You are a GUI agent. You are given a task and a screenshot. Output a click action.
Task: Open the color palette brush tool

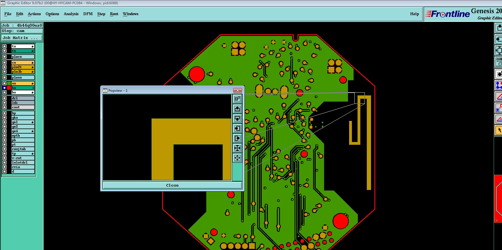pos(499,62)
